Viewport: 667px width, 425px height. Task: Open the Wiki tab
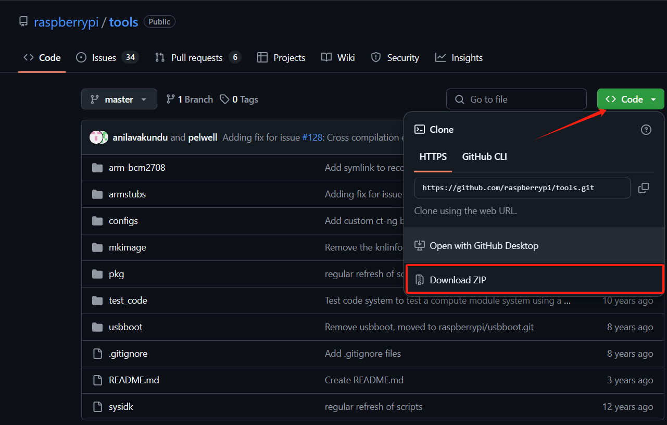click(x=338, y=58)
